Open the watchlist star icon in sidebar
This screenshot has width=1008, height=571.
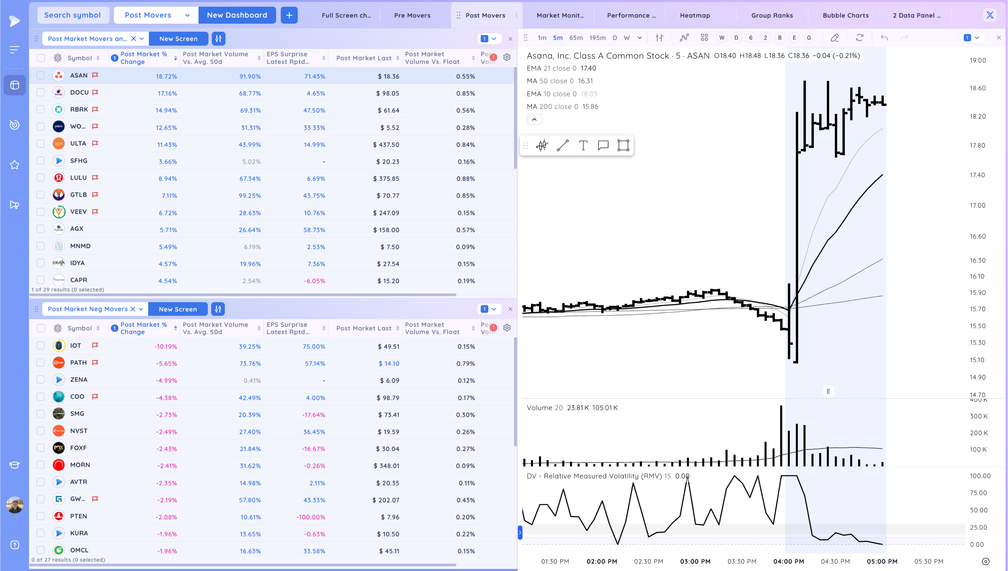(x=15, y=165)
